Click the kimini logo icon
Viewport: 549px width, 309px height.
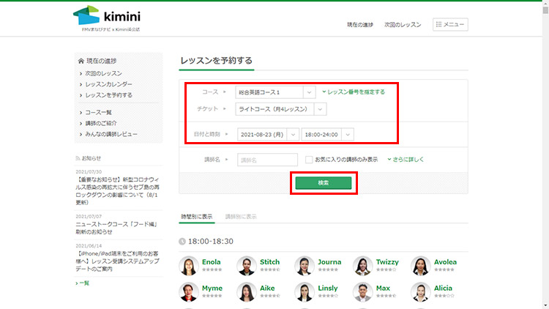(x=86, y=15)
